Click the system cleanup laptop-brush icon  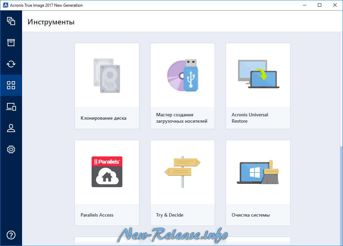(258, 172)
